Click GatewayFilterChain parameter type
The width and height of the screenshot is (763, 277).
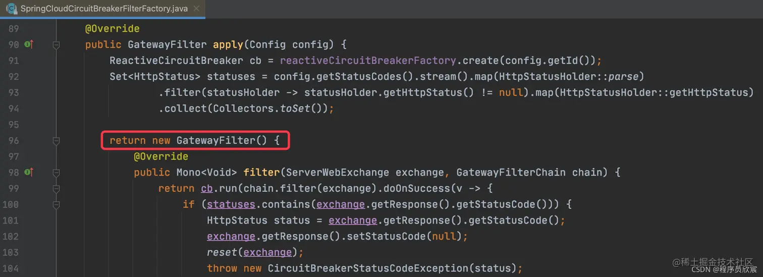pyautogui.click(x=511, y=173)
